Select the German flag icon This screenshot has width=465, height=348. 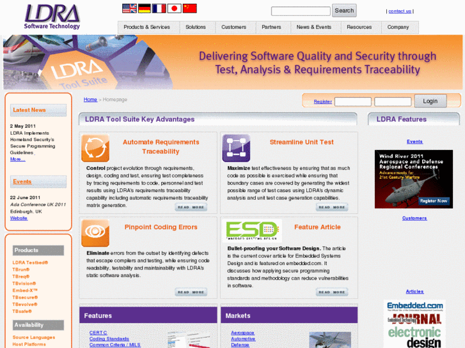tap(145, 8)
